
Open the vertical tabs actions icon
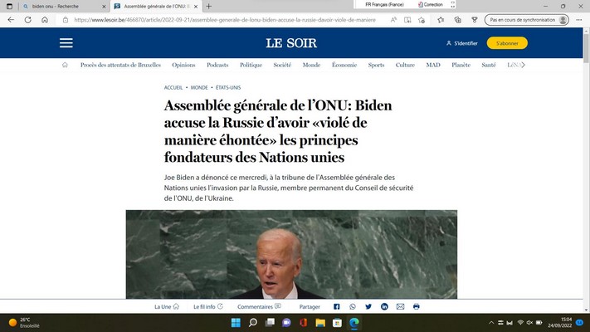(x=9, y=6)
